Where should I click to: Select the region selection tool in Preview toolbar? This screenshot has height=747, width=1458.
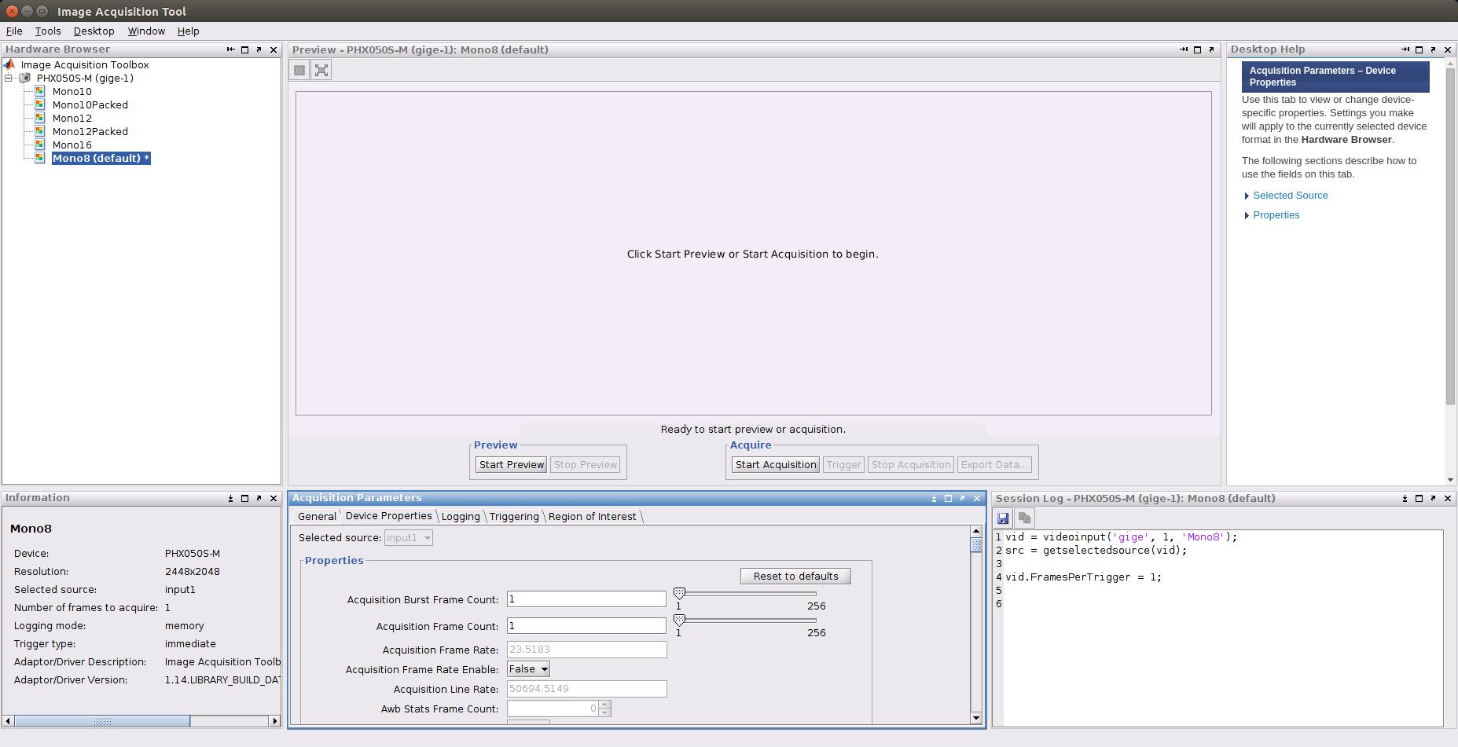point(299,69)
